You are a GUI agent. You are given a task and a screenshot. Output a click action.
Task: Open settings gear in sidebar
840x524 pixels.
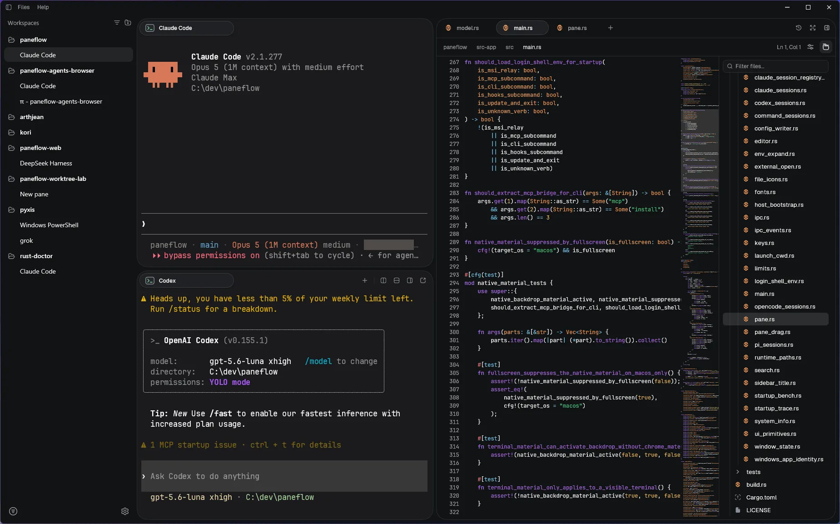pyautogui.click(x=125, y=511)
